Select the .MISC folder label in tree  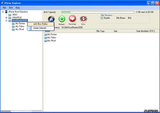(15, 15)
